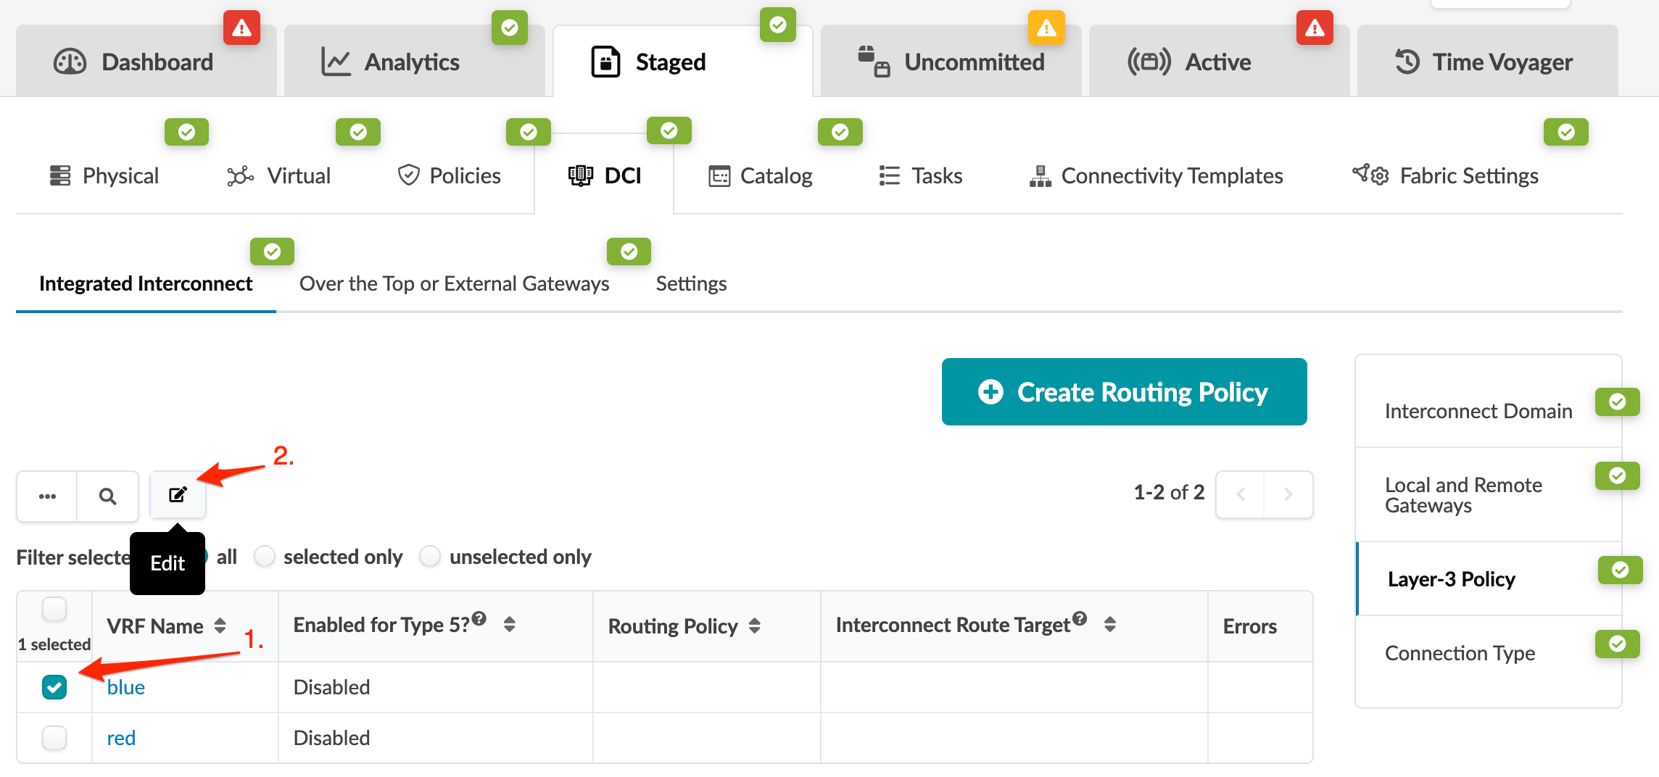Click Create Routing Policy button

(x=1124, y=392)
